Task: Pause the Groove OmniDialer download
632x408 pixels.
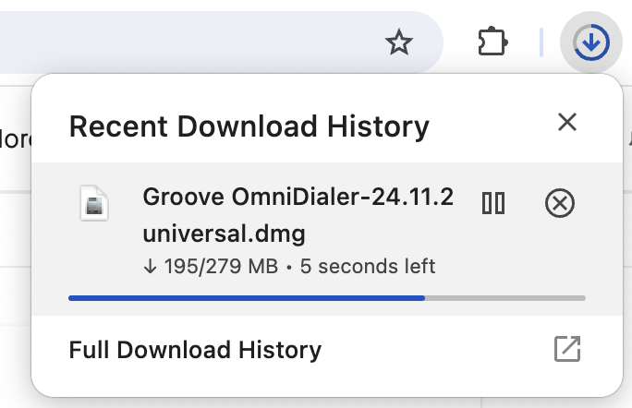Action: pyautogui.click(x=493, y=202)
